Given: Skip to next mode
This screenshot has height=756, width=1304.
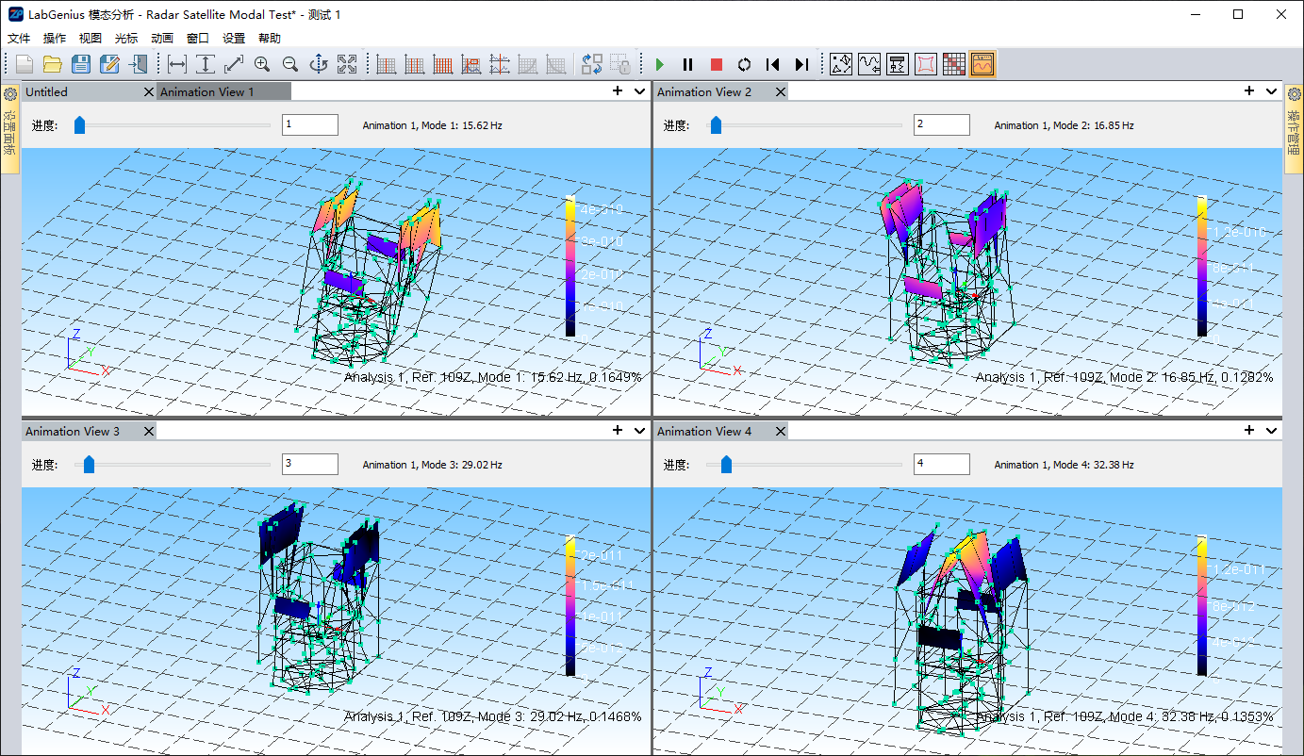Looking at the screenshot, I should (801, 64).
